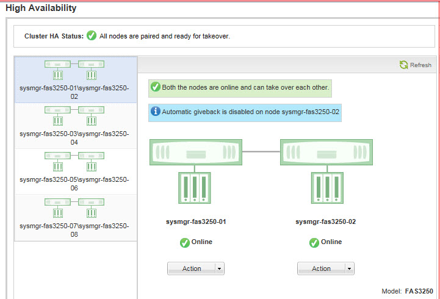The image size is (440, 299).
Task: Open the Action dropdown arrow for sysmgr-fas3250-02
Action: [349, 268]
